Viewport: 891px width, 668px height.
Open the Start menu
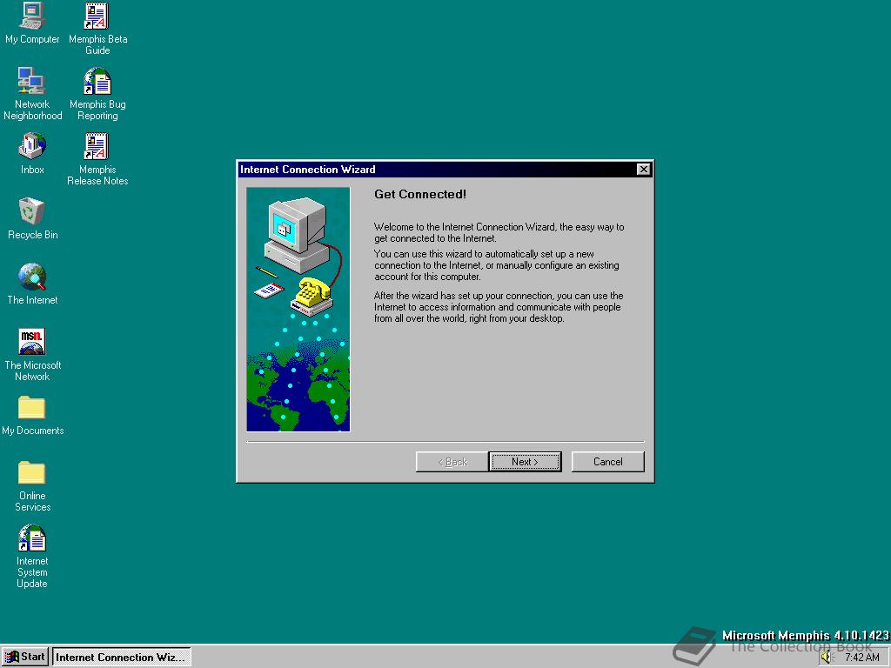24,657
